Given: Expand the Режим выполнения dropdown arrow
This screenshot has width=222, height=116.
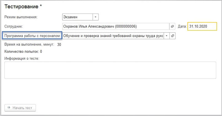Looking at the screenshot, I should (x=96, y=17).
